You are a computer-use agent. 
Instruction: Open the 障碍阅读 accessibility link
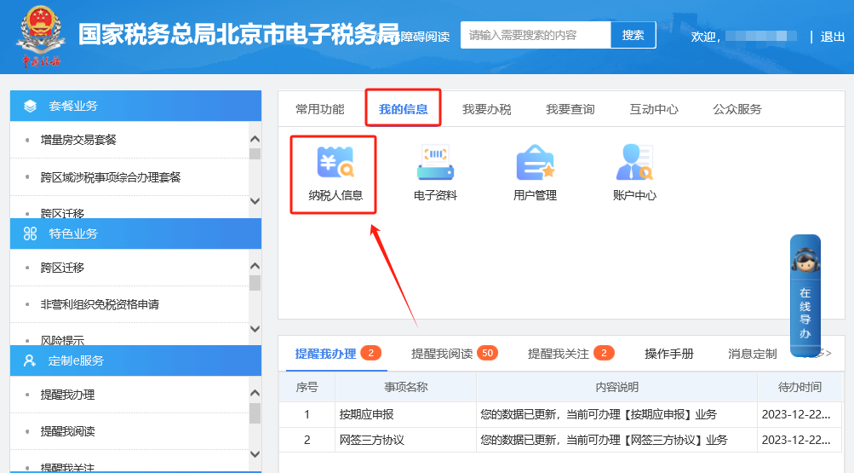(425, 37)
